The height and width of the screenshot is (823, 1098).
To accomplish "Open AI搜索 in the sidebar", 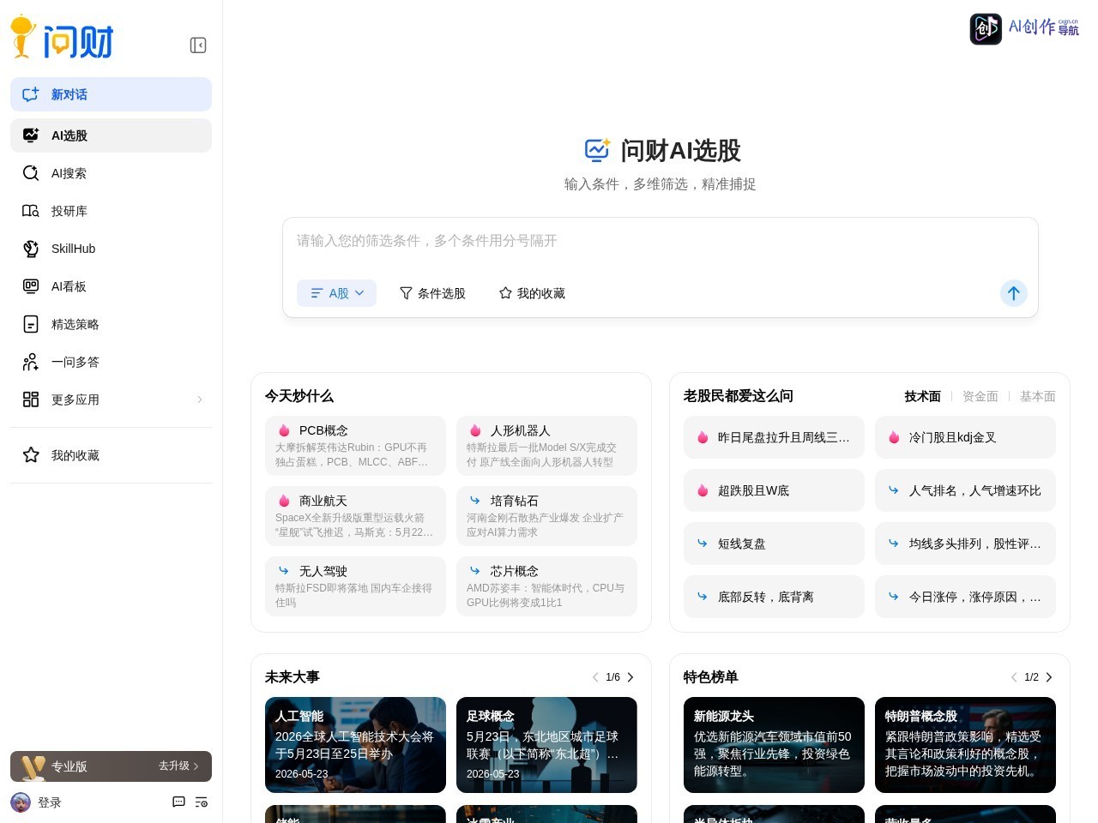I will [111, 173].
